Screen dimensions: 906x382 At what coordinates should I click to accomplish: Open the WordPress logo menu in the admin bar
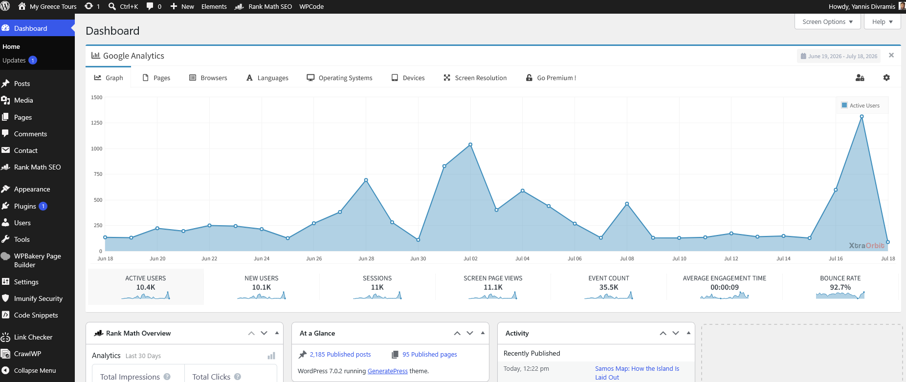tap(5, 6)
